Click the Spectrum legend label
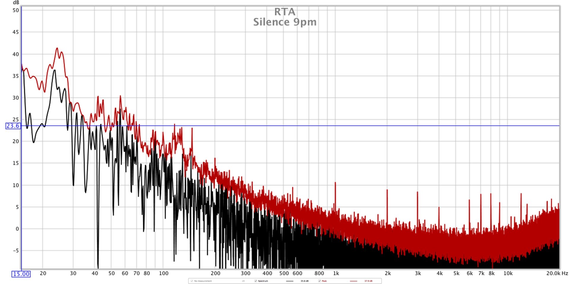Viewport: 570px width, 284px height. tap(263, 281)
